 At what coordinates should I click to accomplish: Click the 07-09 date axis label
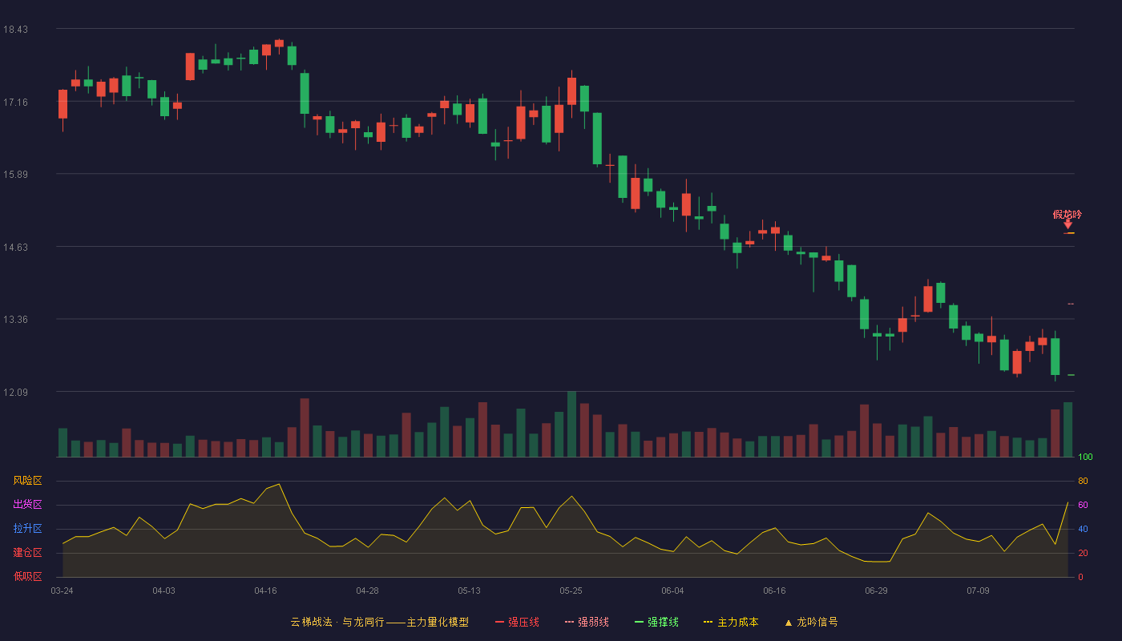[x=978, y=591]
